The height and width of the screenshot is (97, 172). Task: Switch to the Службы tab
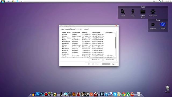tap(73, 29)
